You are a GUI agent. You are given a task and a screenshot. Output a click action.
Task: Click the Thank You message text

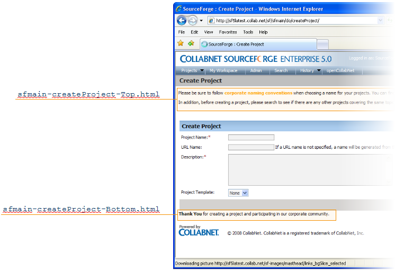[254, 214]
